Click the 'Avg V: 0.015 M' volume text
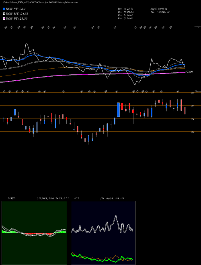This screenshot has width=201, height=265. [x=159, y=8]
